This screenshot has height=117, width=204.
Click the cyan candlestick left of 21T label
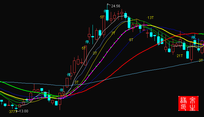click(x=169, y=50)
